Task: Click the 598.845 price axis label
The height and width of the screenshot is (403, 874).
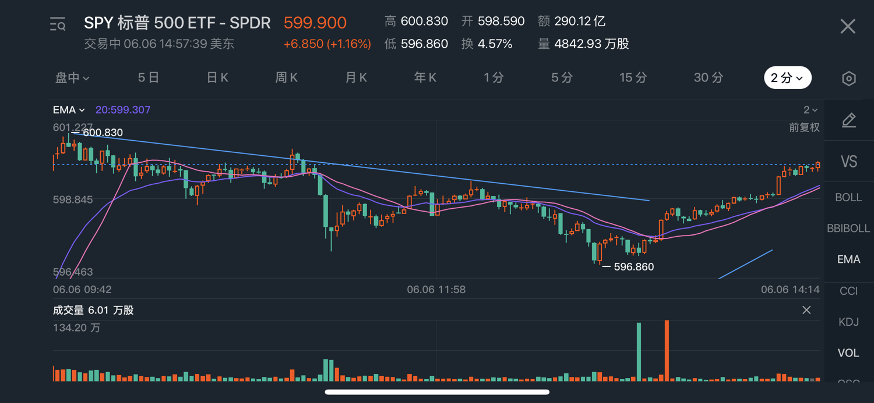Action: 73,199
